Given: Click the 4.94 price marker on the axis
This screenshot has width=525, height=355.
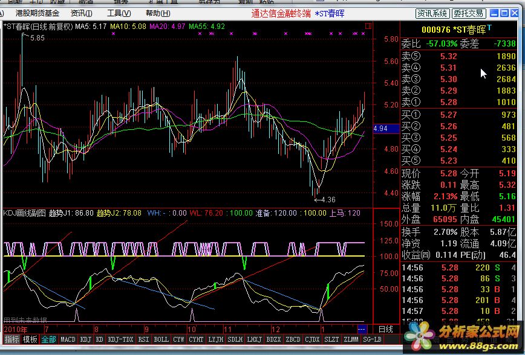Looking at the screenshot, I should click(x=386, y=129).
